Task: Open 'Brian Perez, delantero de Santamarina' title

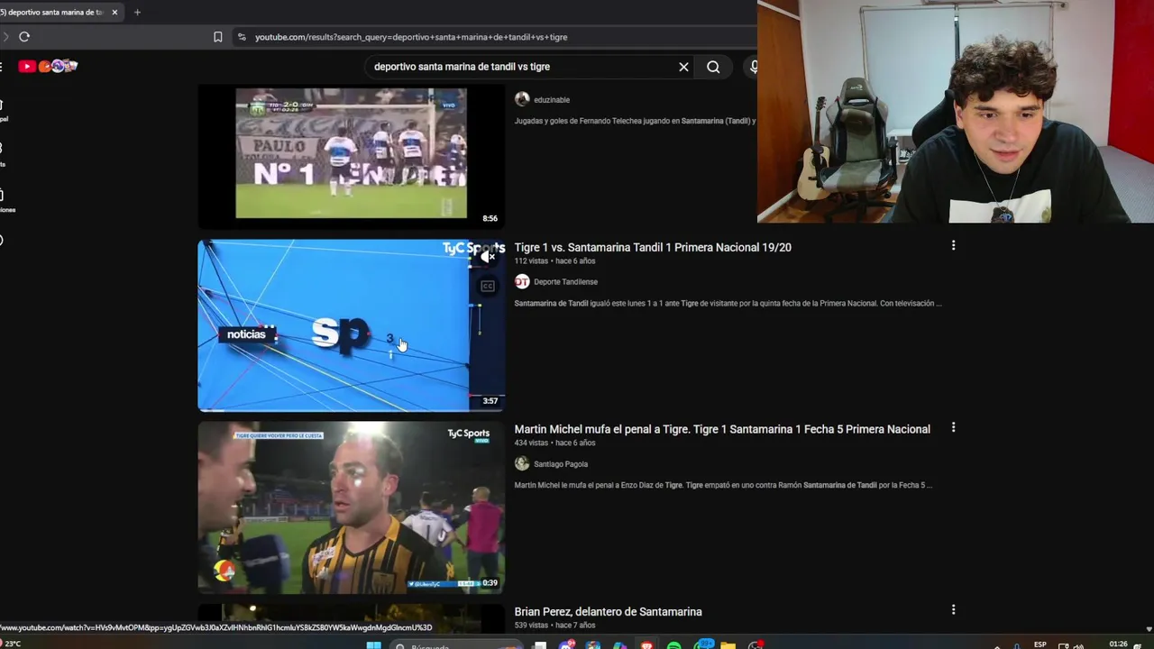Action: pyautogui.click(x=608, y=611)
